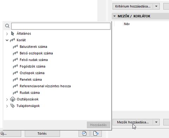Click the railing icon beside Panelek száma
Image resolution: width=169 pixels, height=138 pixels.
[15, 80]
